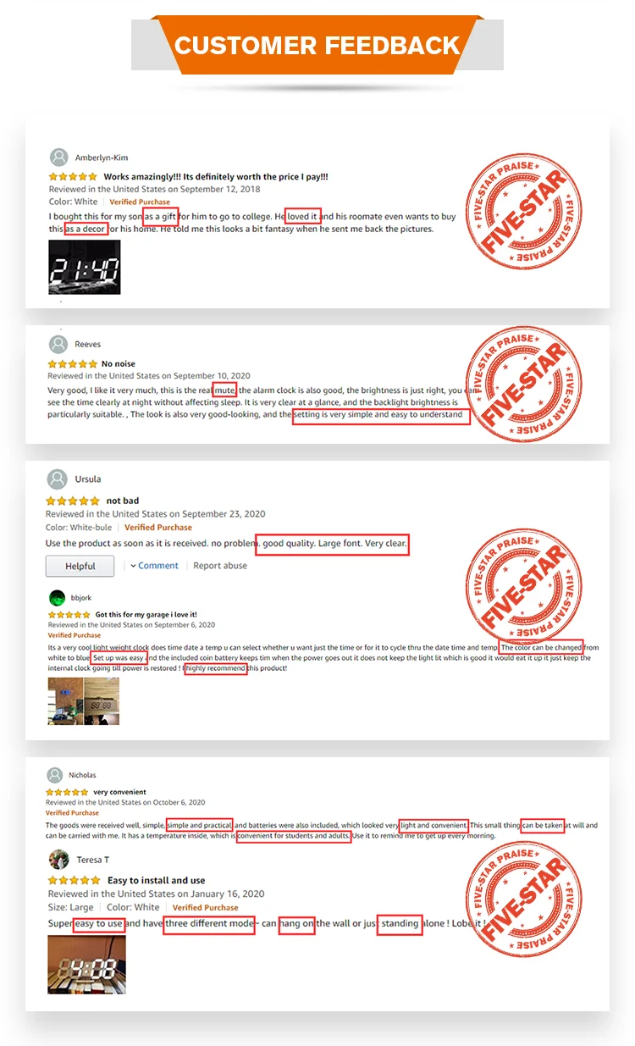Click Teresa T's photo avatar

[58, 860]
